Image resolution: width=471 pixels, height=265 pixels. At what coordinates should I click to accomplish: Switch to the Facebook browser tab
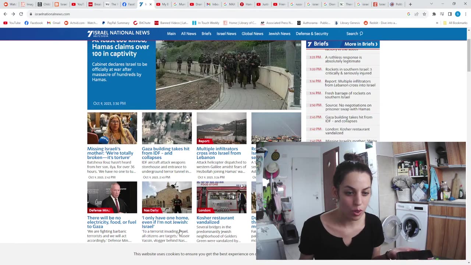tap(129, 4)
